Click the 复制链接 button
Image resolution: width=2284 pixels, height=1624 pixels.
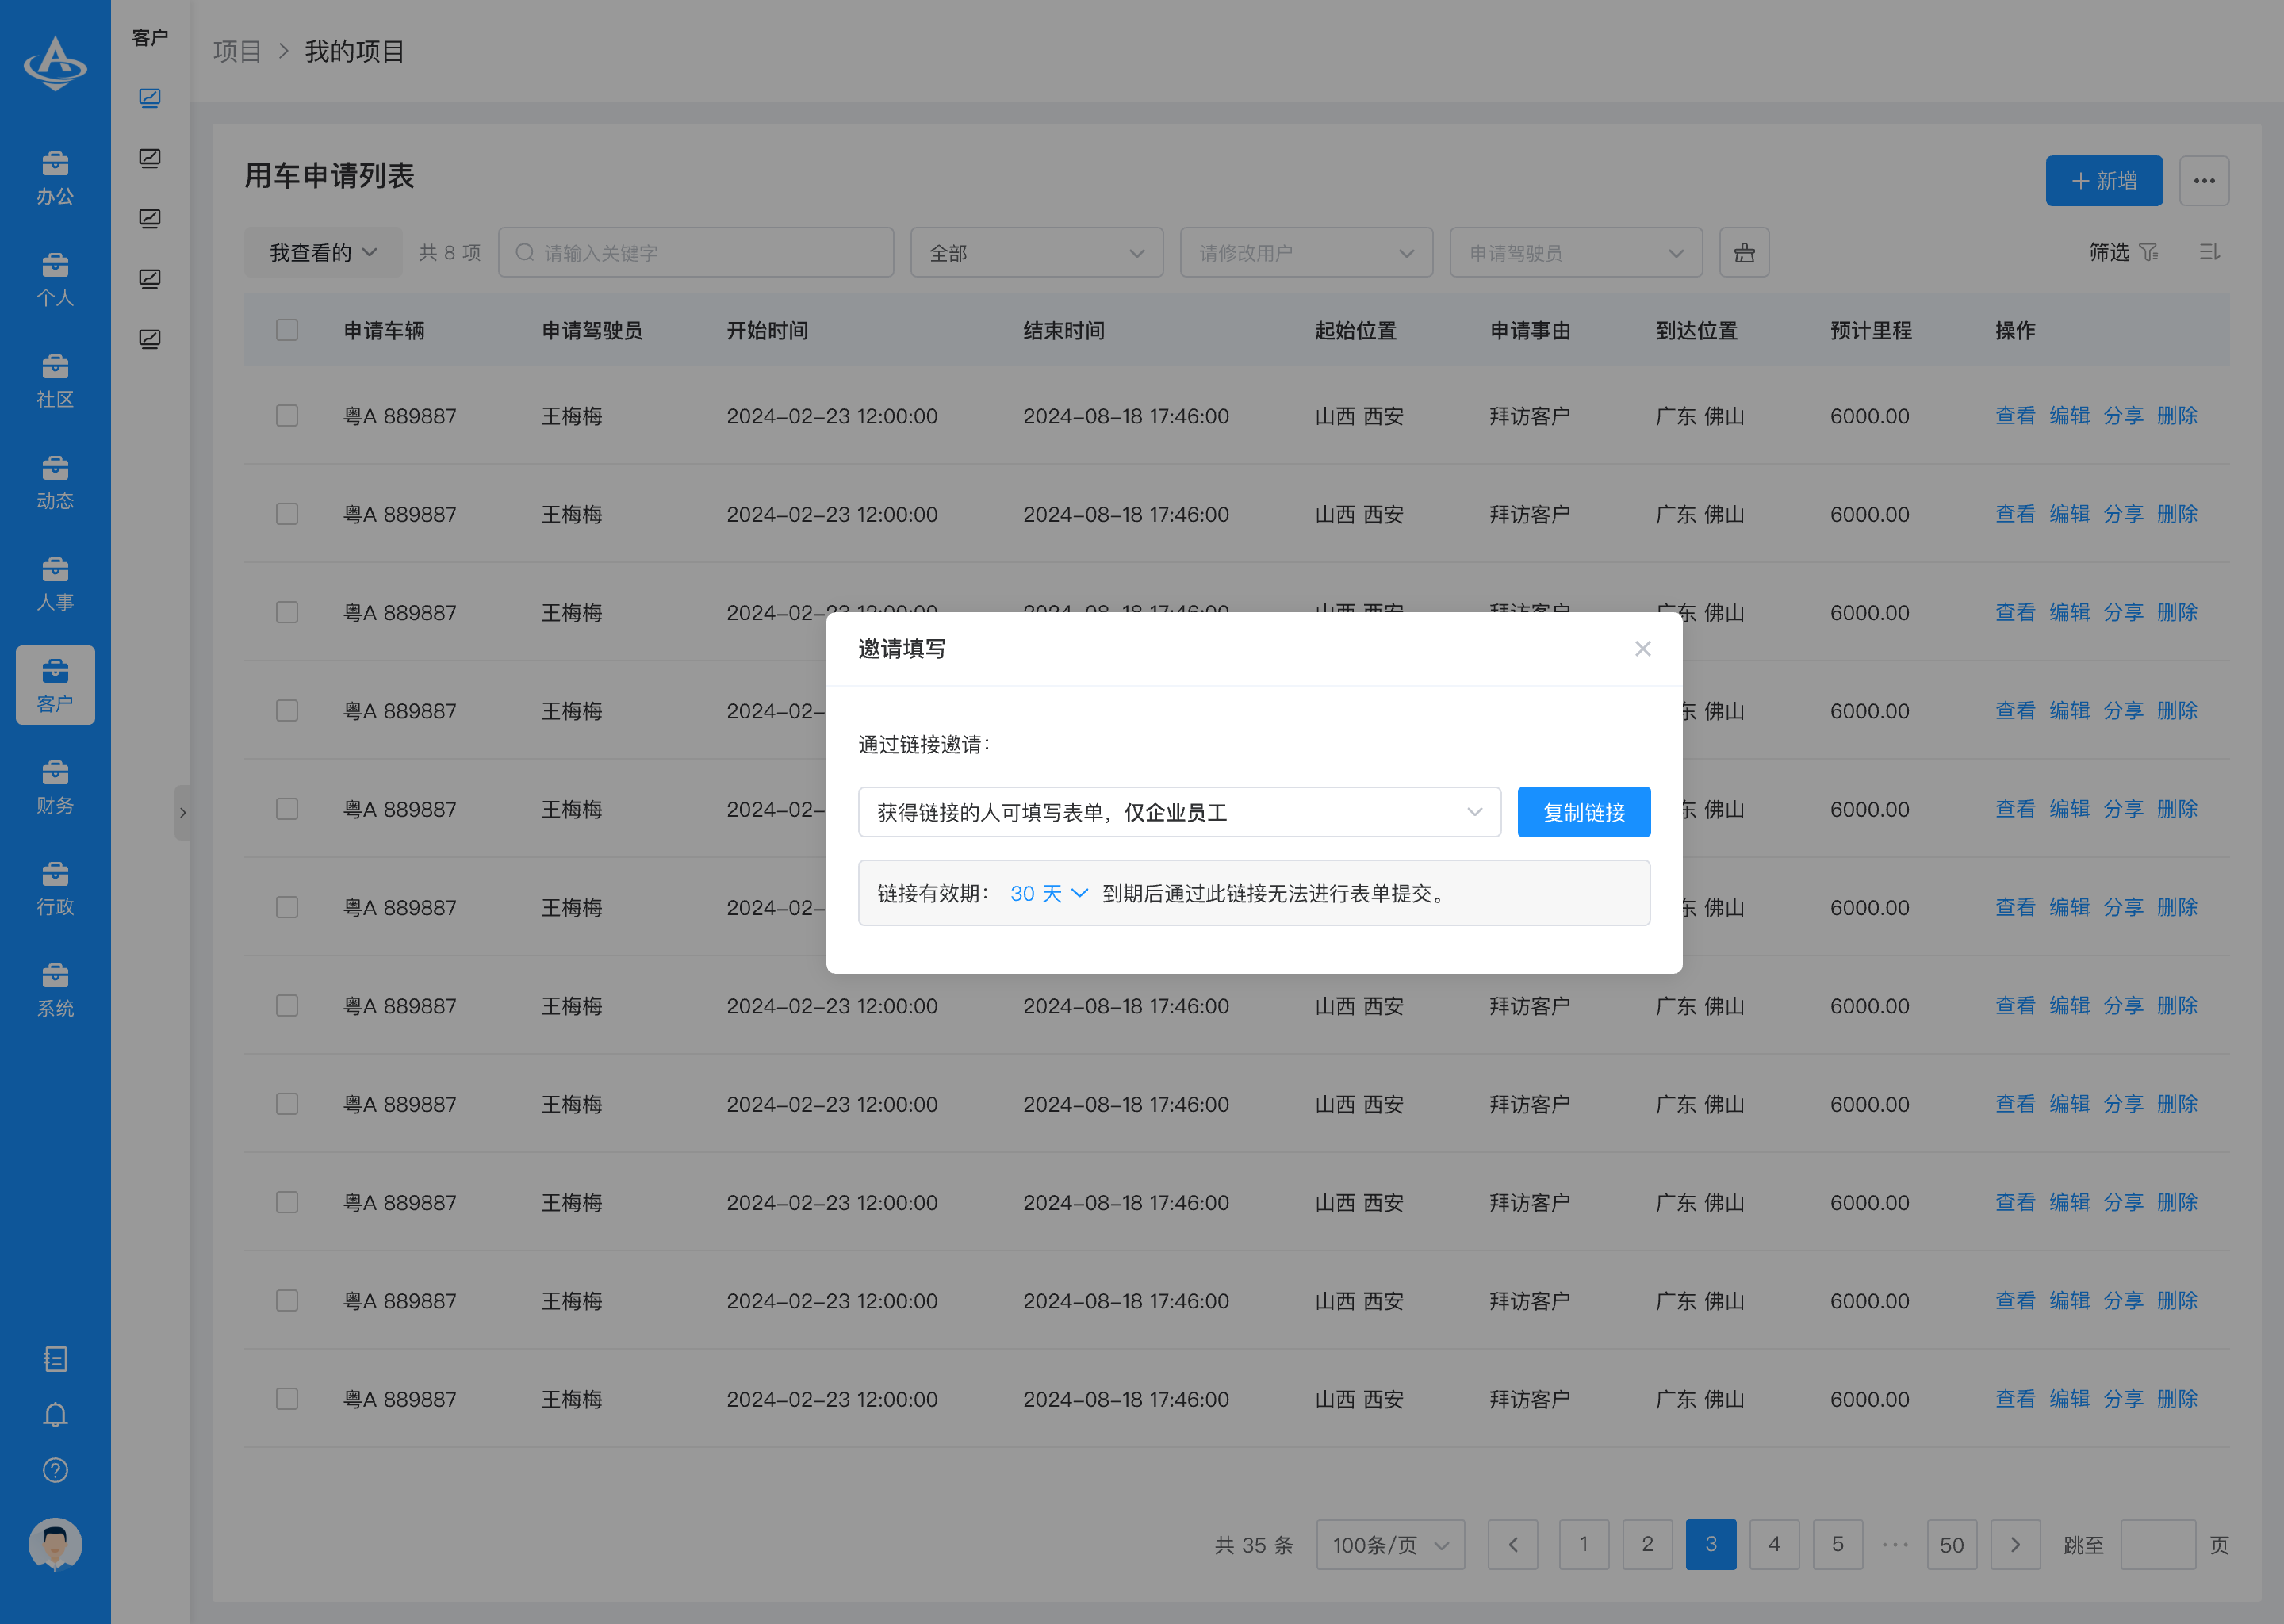click(1583, 812)
